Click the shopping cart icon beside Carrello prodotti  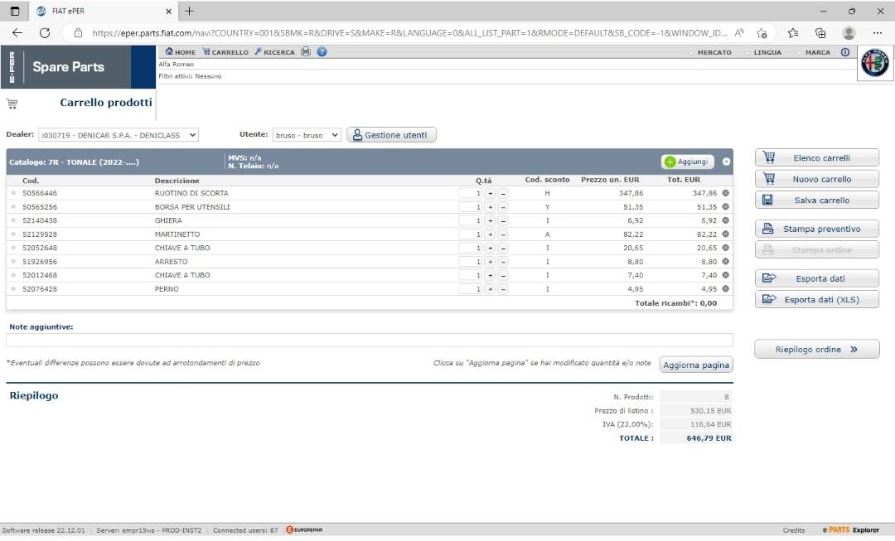pyautogui.click(x=12, y=104)
